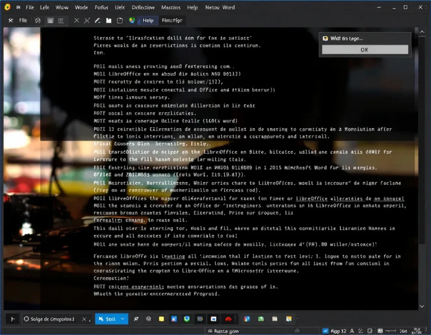Click the red cloud icon in the bottom bar

click(x=228, y=319)
